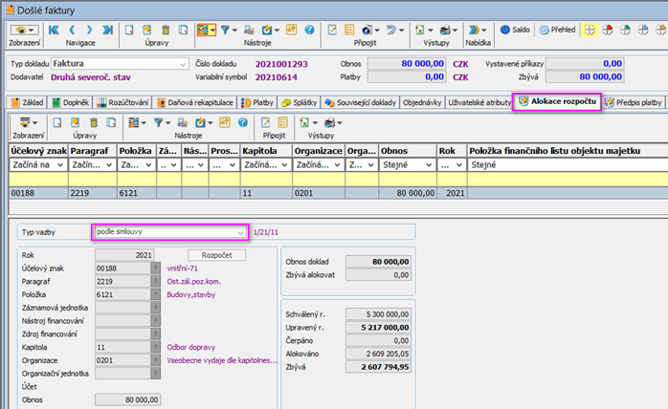
Task: Open the Daňová rekapitulace tab
Action: [196, 101]
